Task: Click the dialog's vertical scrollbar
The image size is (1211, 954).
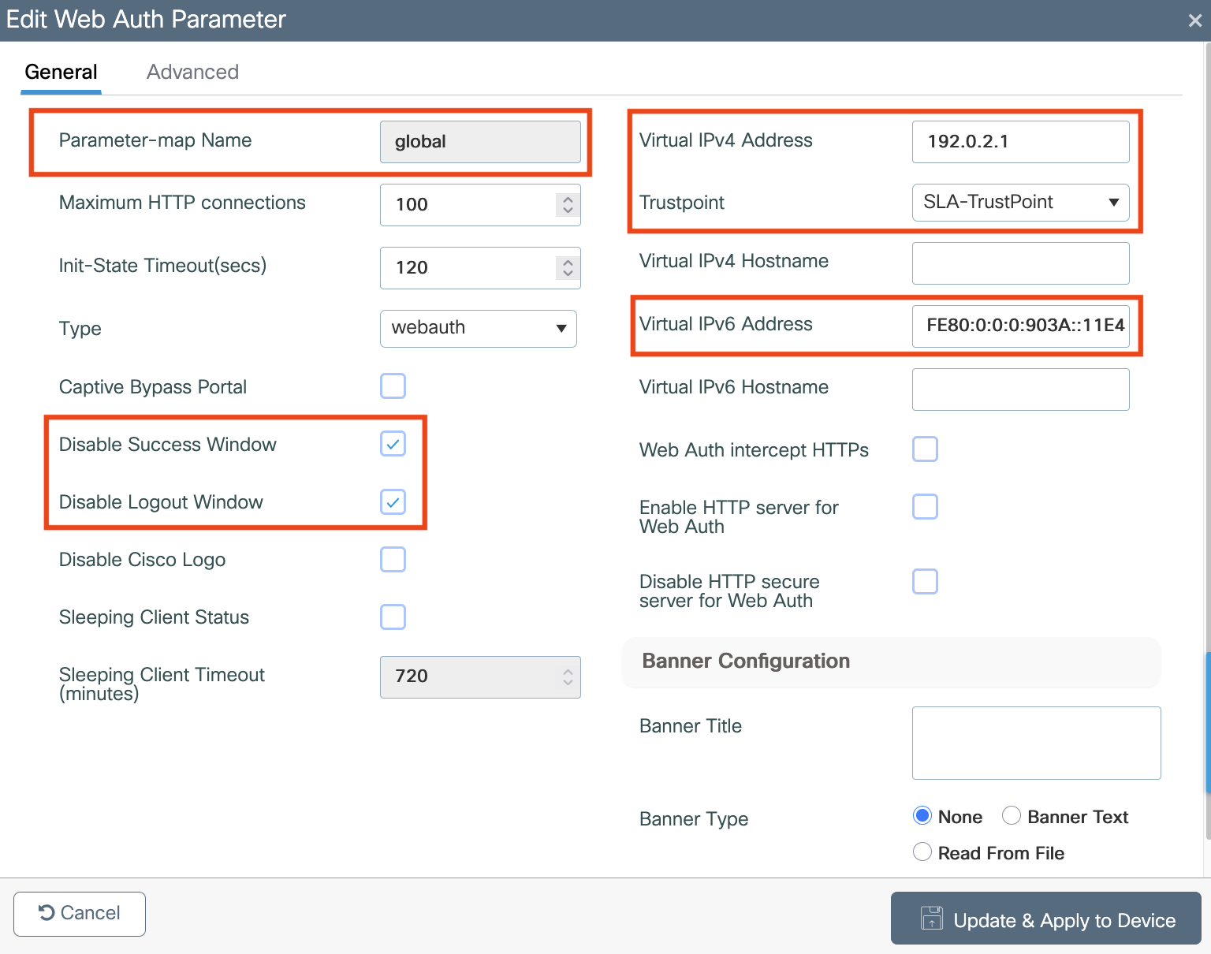Action: [x=1207, y=721]
